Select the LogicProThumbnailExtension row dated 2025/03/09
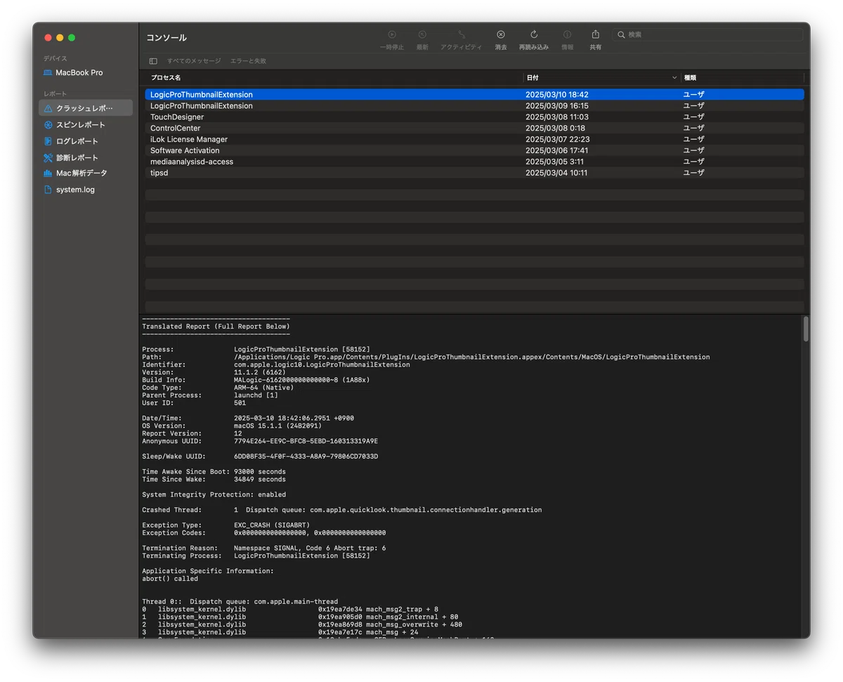Image resolution: width=843 pixels, height=682 pixels. click(475, 106)
